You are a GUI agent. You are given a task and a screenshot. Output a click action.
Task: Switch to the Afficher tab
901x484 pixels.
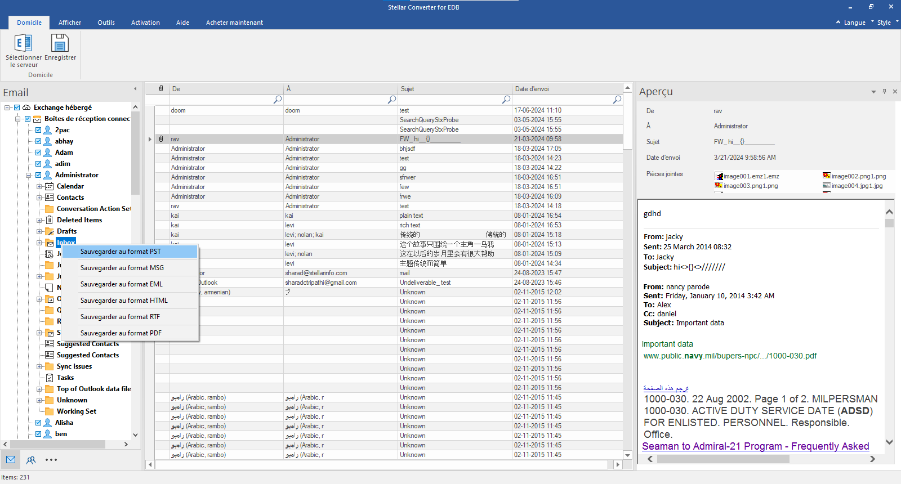[x=70, y=23]
